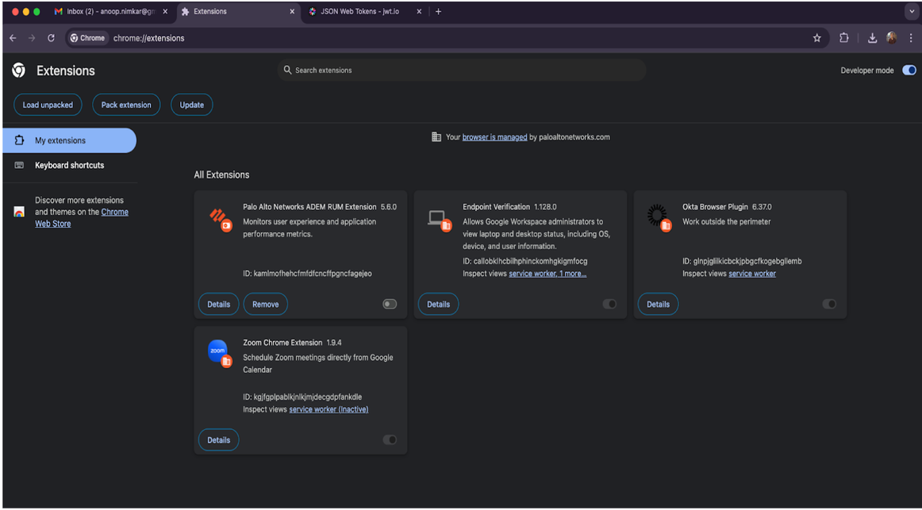Expand the tab search dropdown arrow
Image resolution: width=922 pixels, height=510 pixels.
point(911,12)
